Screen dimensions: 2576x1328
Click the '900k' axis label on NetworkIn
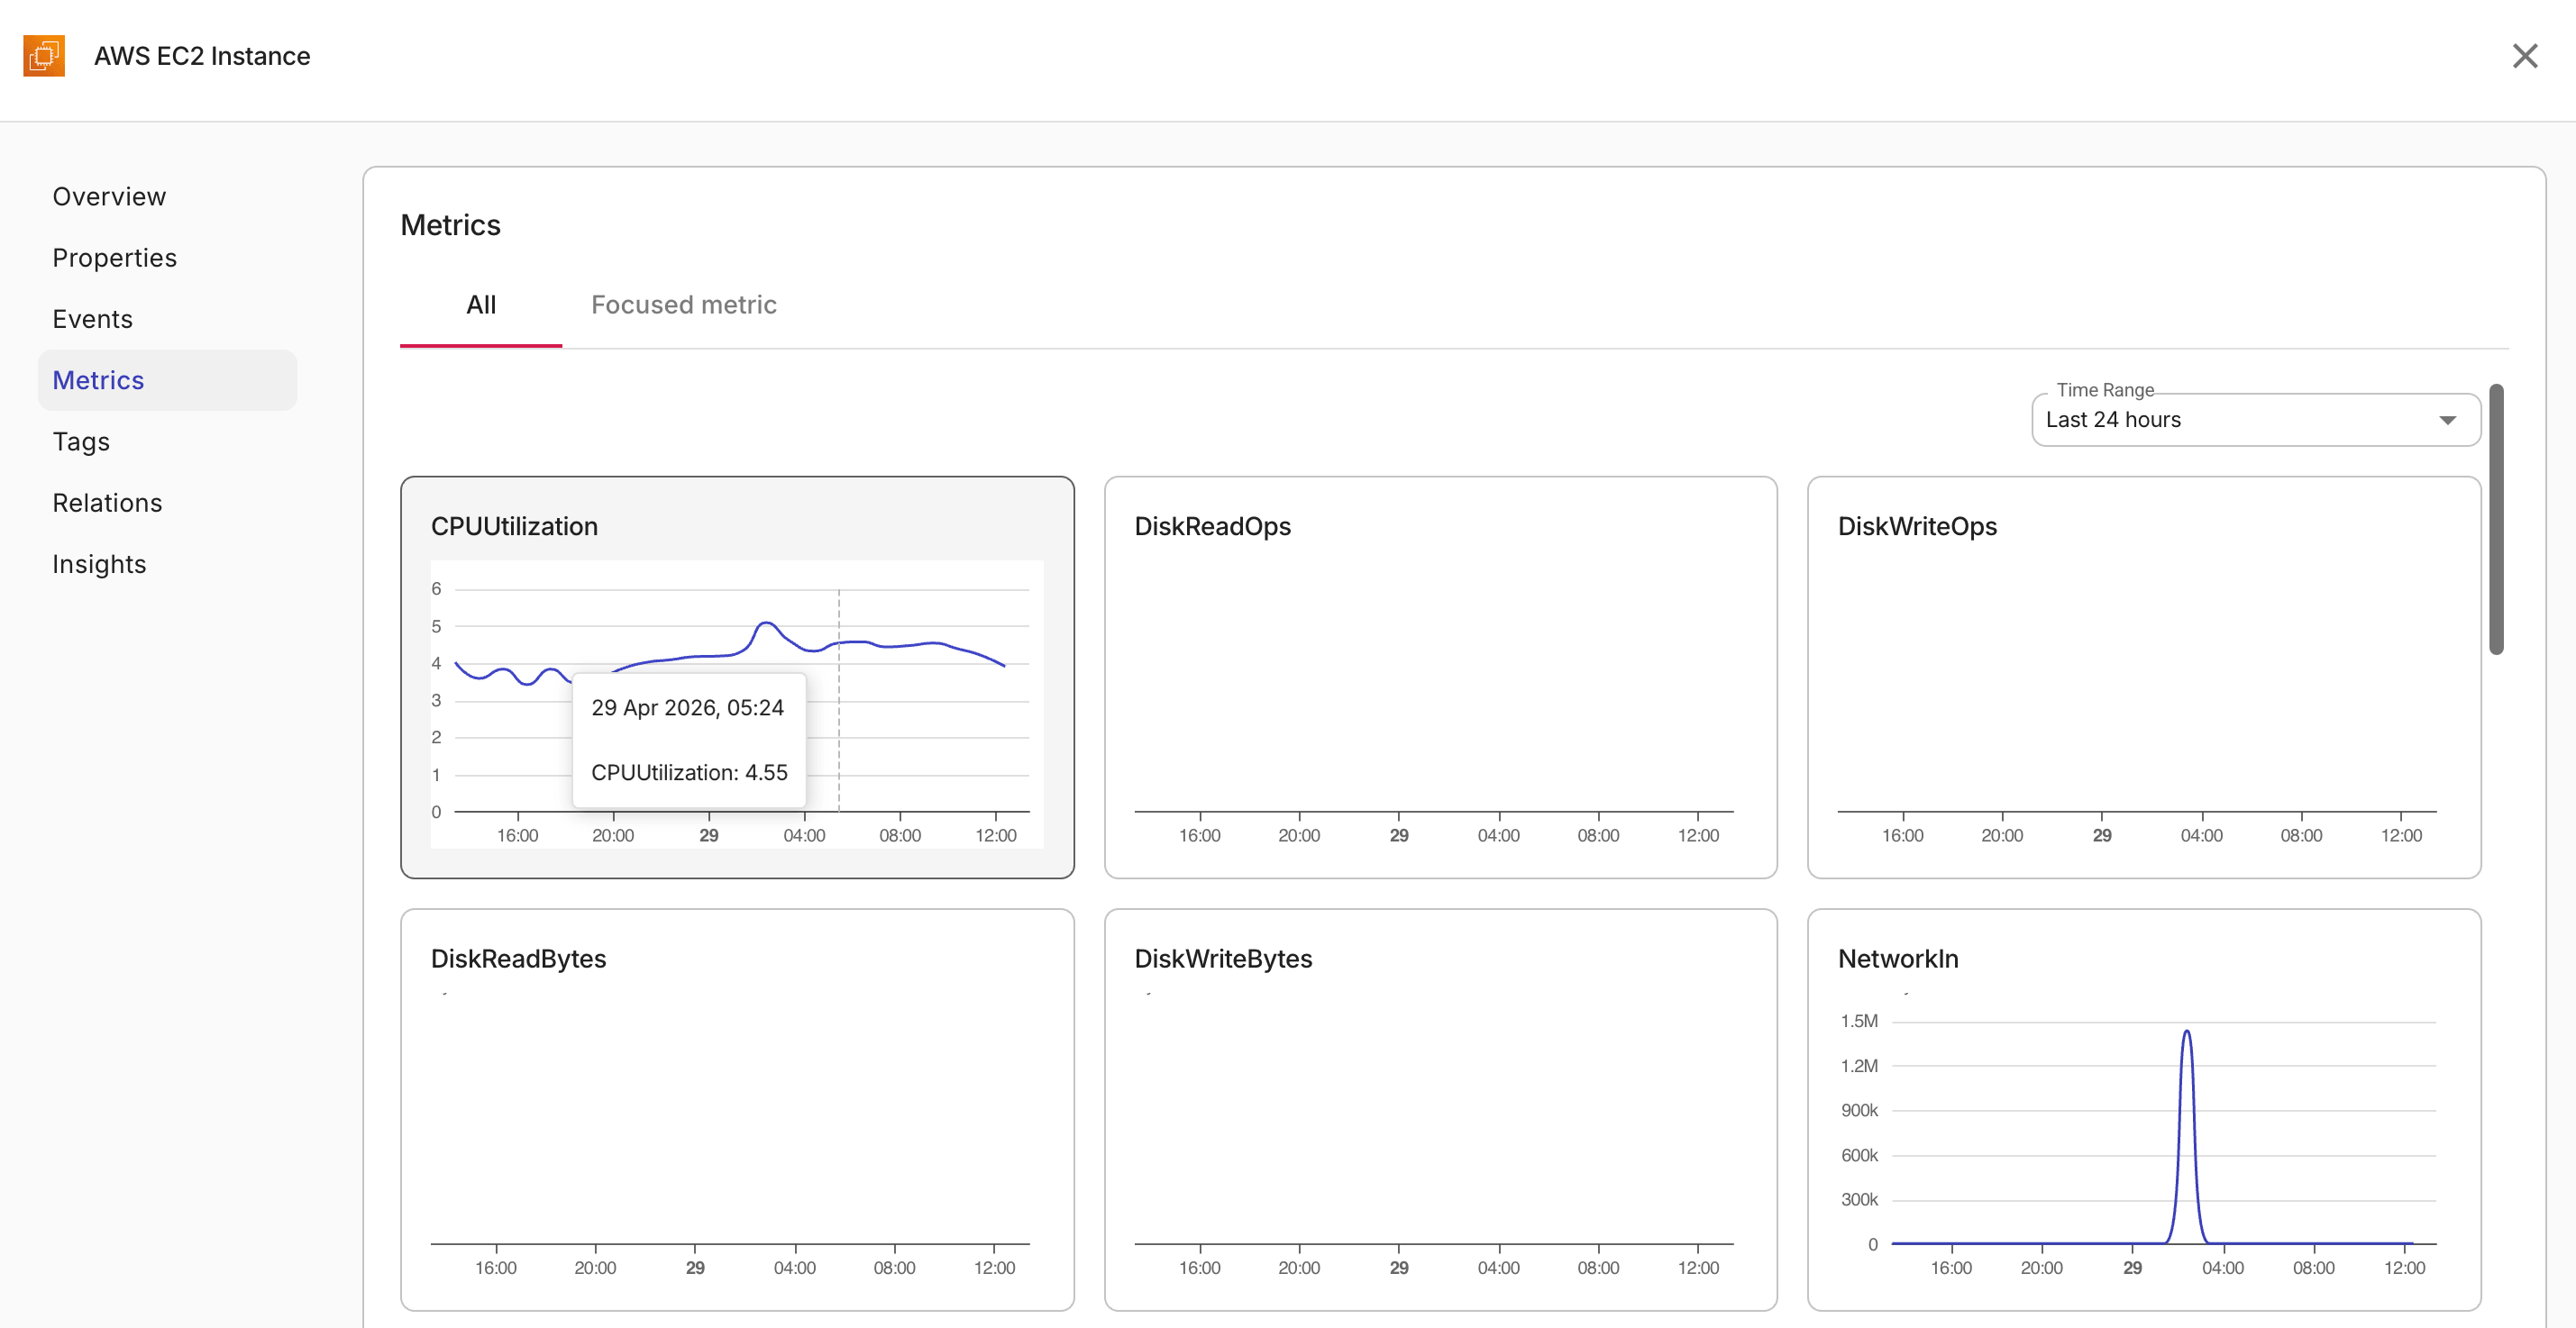[1859, 1110]
